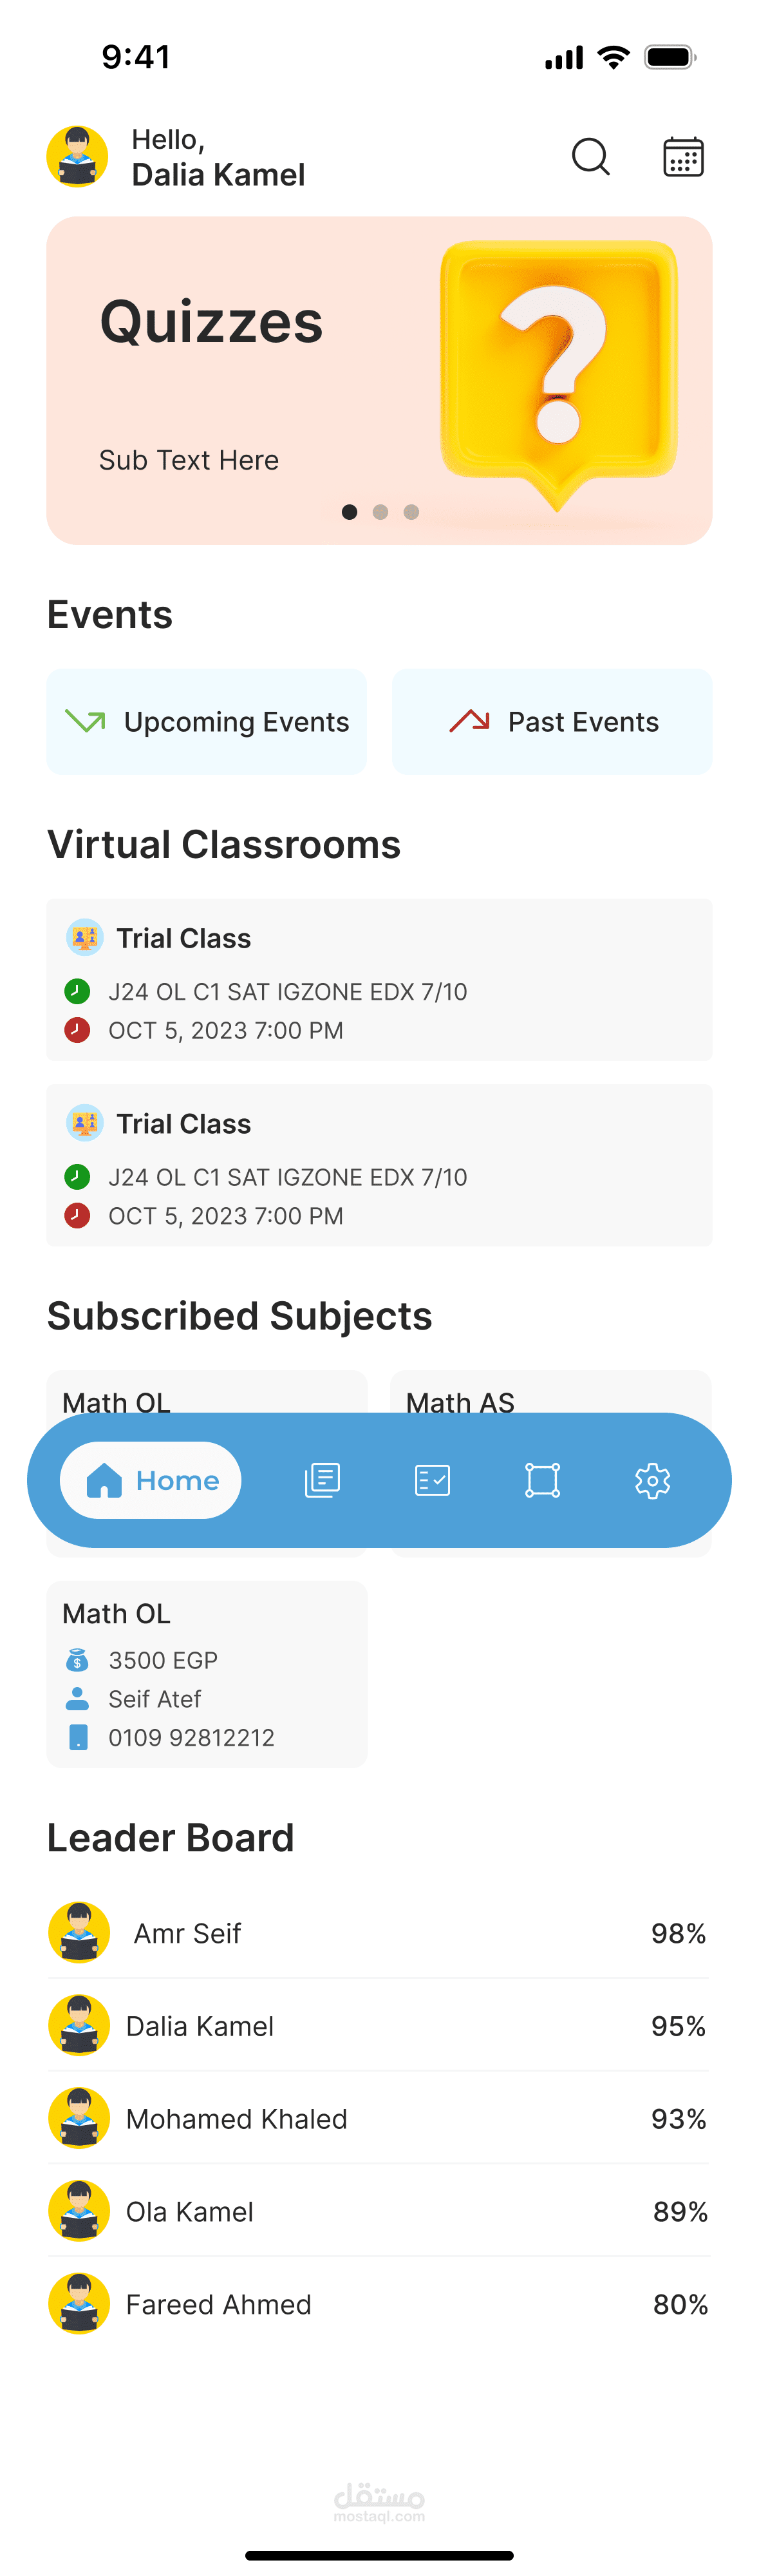The height and width of the screenshot is (2576, 759).
Task: Tap Fareed Ahmed's avatar in leader board
Action: (79, 2304)
